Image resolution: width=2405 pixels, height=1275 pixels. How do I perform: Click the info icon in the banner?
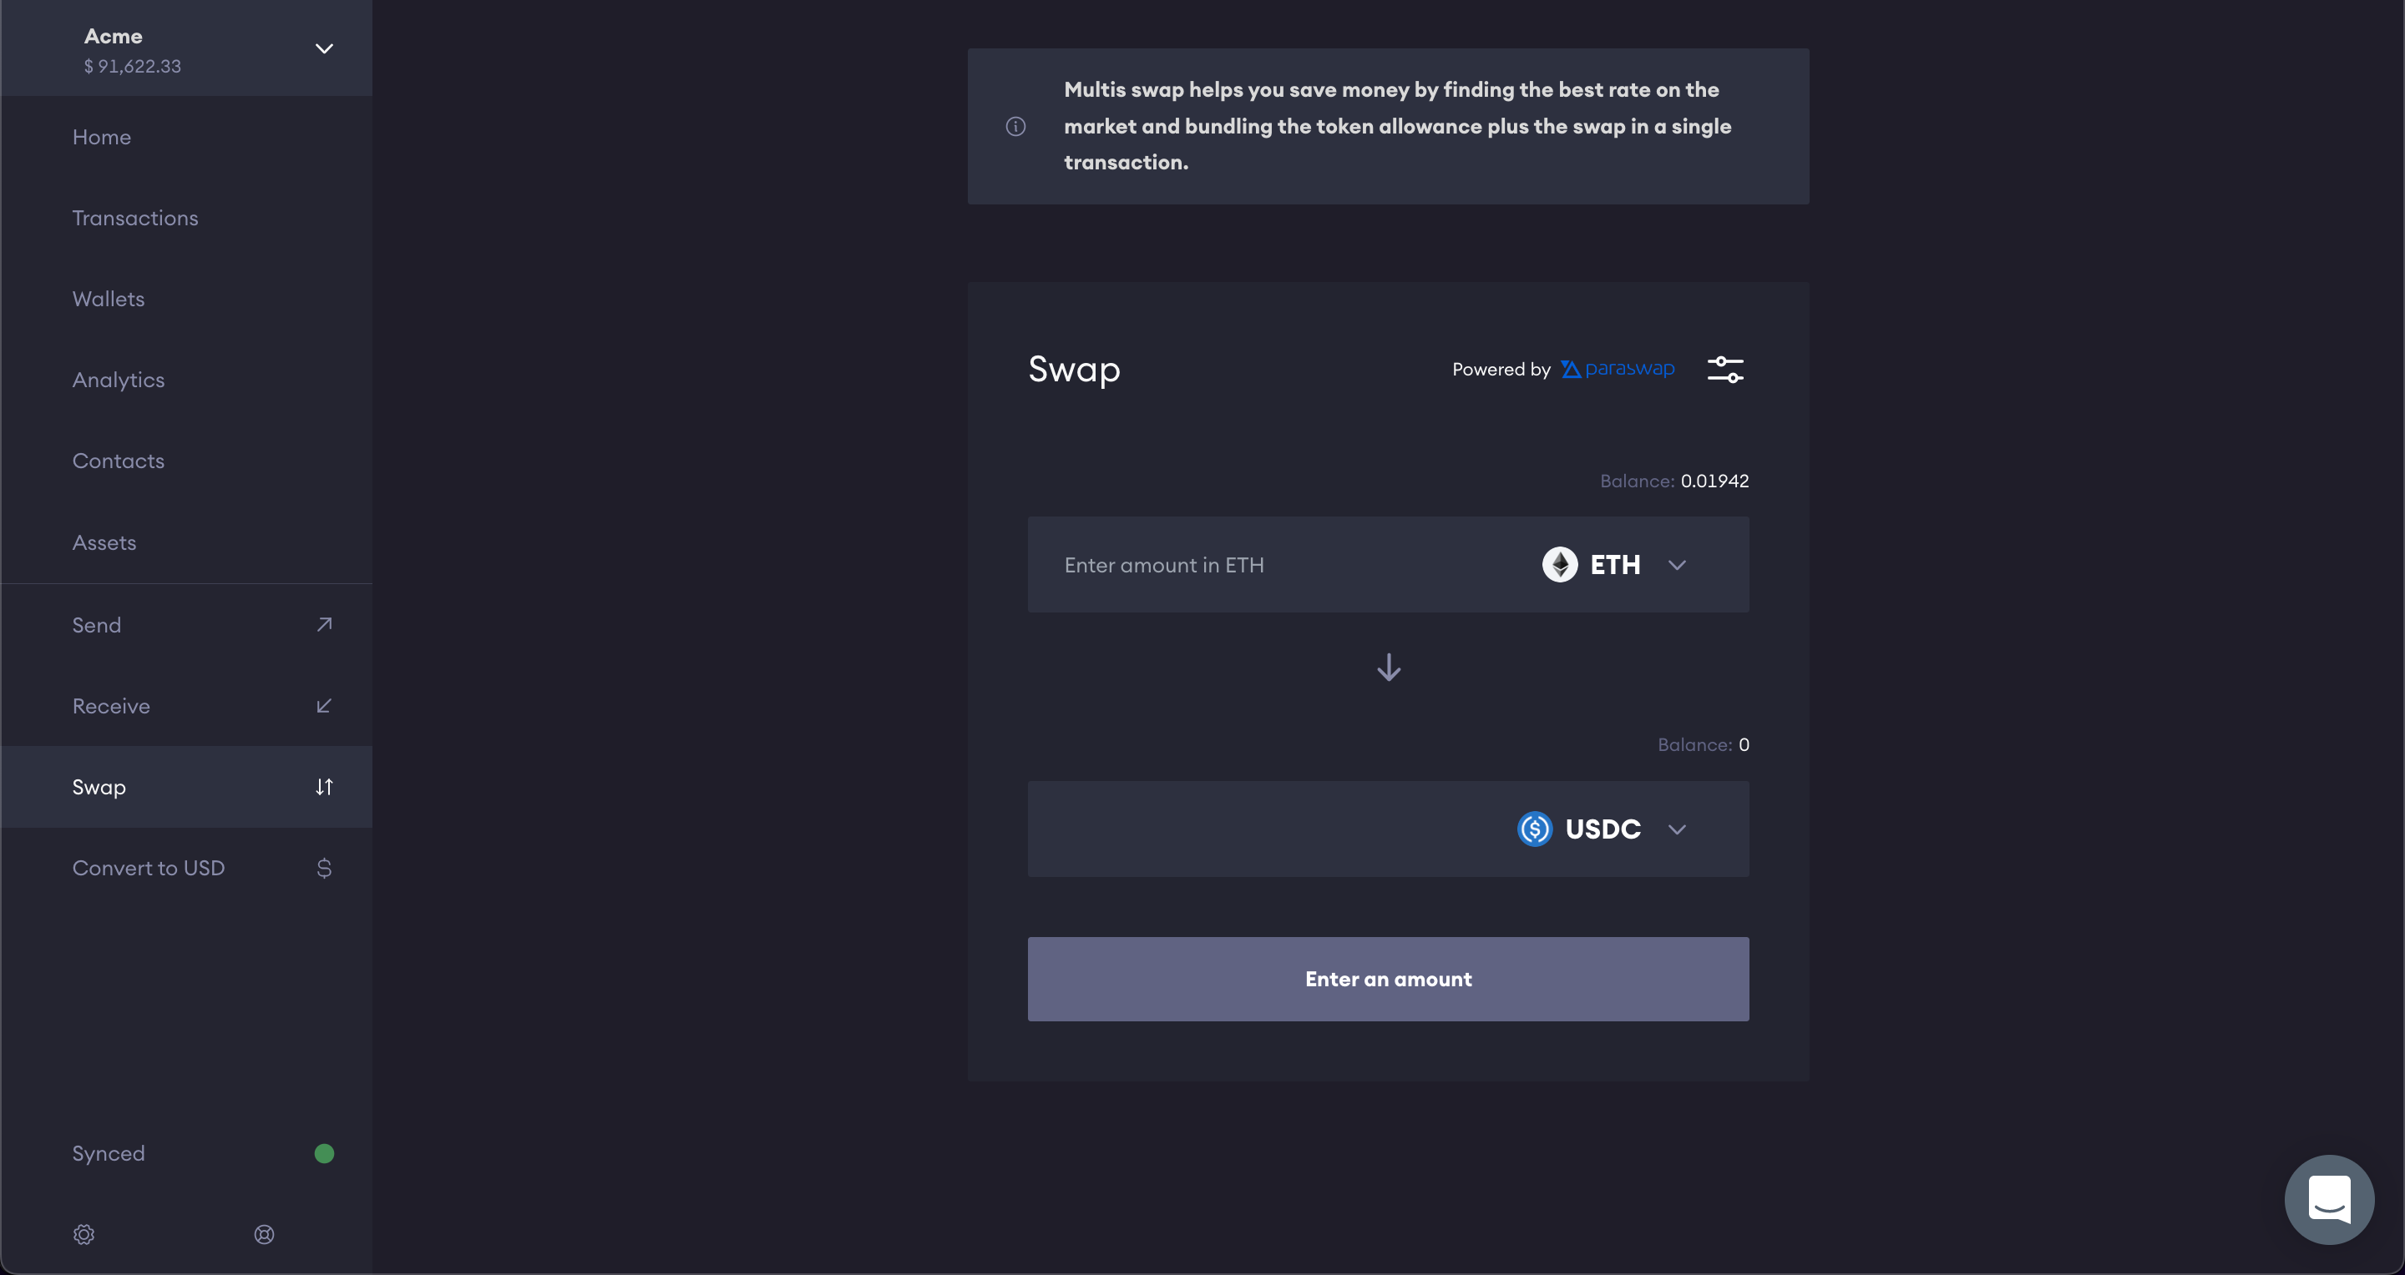tap(1015, 127)
